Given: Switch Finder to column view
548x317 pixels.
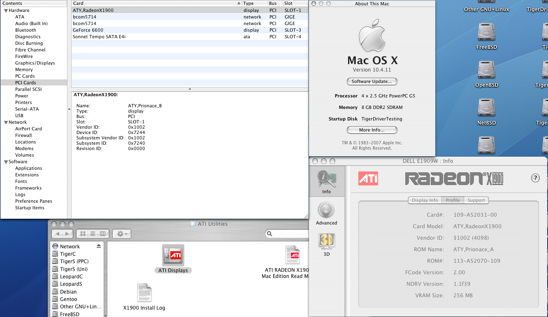Looking at the screenshot, I should 103,234.
